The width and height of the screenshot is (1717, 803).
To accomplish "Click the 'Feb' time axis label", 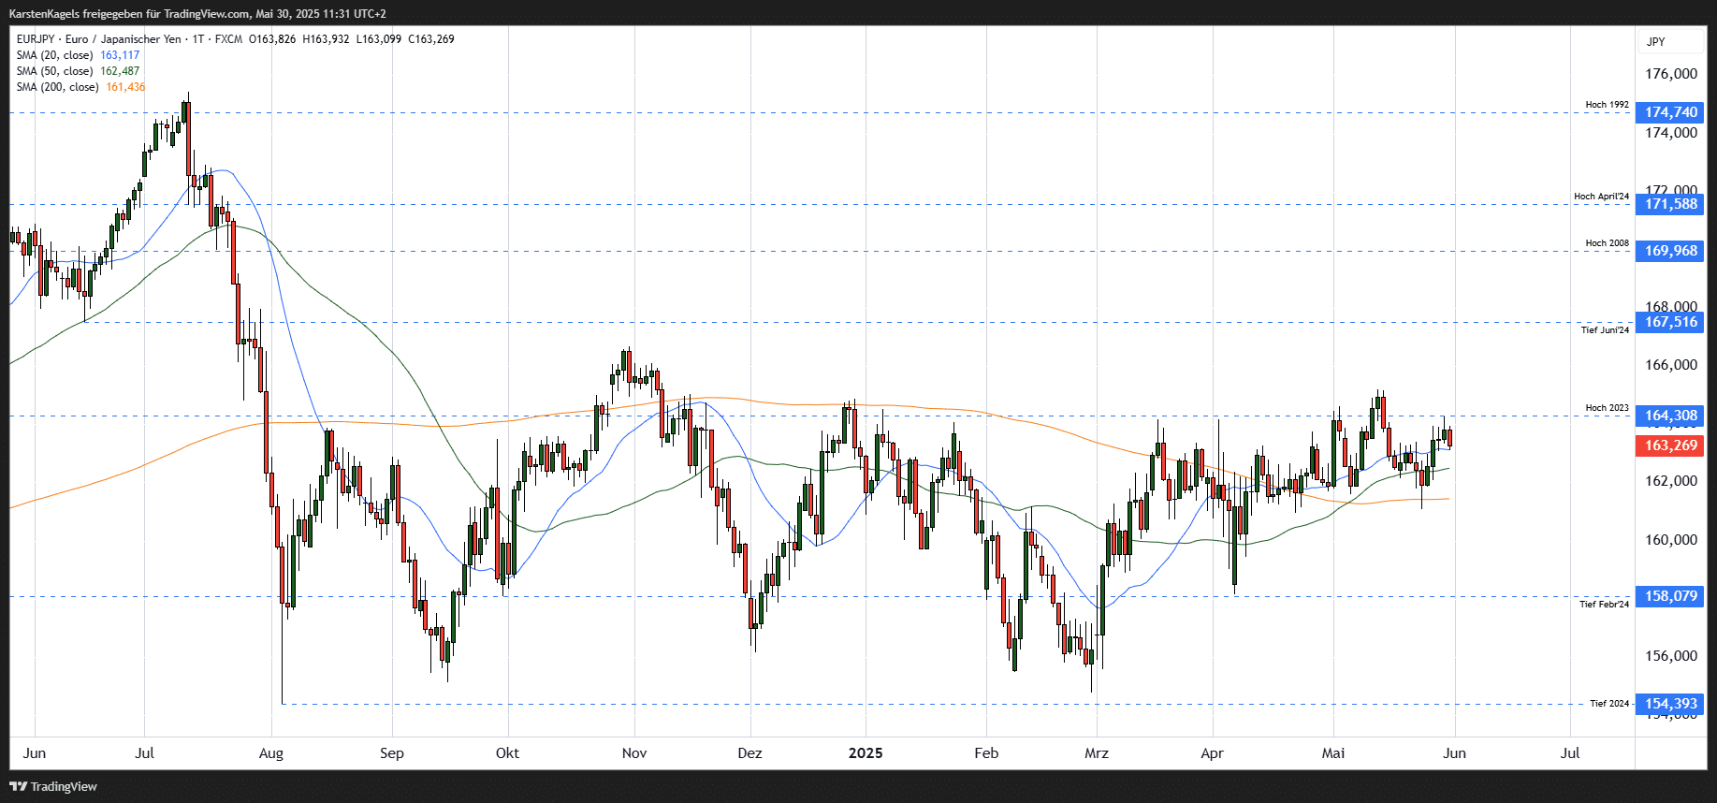I will click(986, 753).
